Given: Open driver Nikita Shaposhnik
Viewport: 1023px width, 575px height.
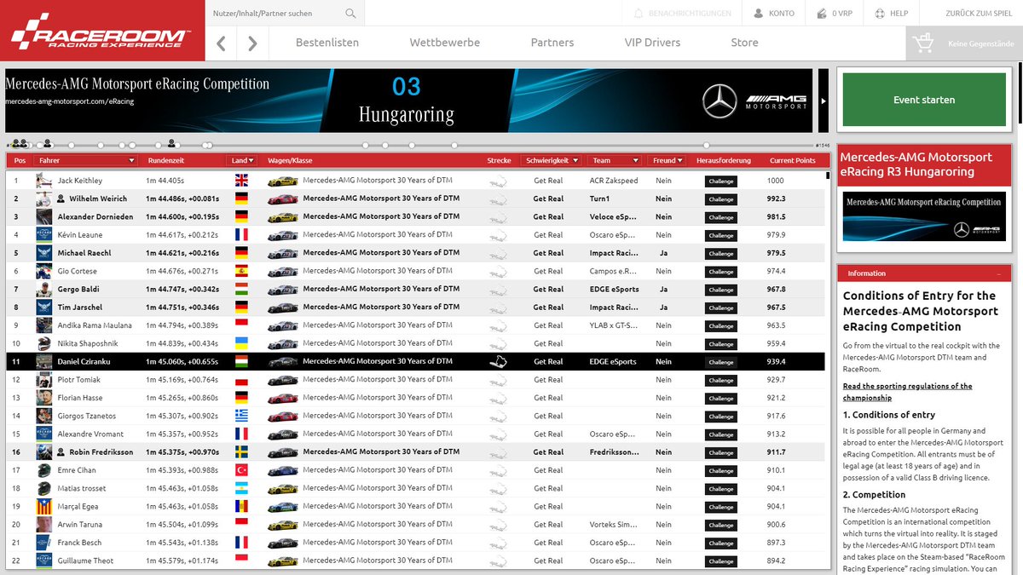Looking at the screenshot, I should coord(87,343).
